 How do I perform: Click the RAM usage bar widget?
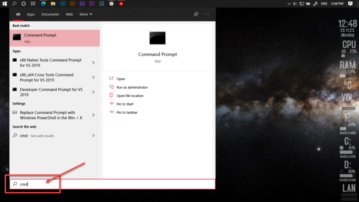(343, 76)
